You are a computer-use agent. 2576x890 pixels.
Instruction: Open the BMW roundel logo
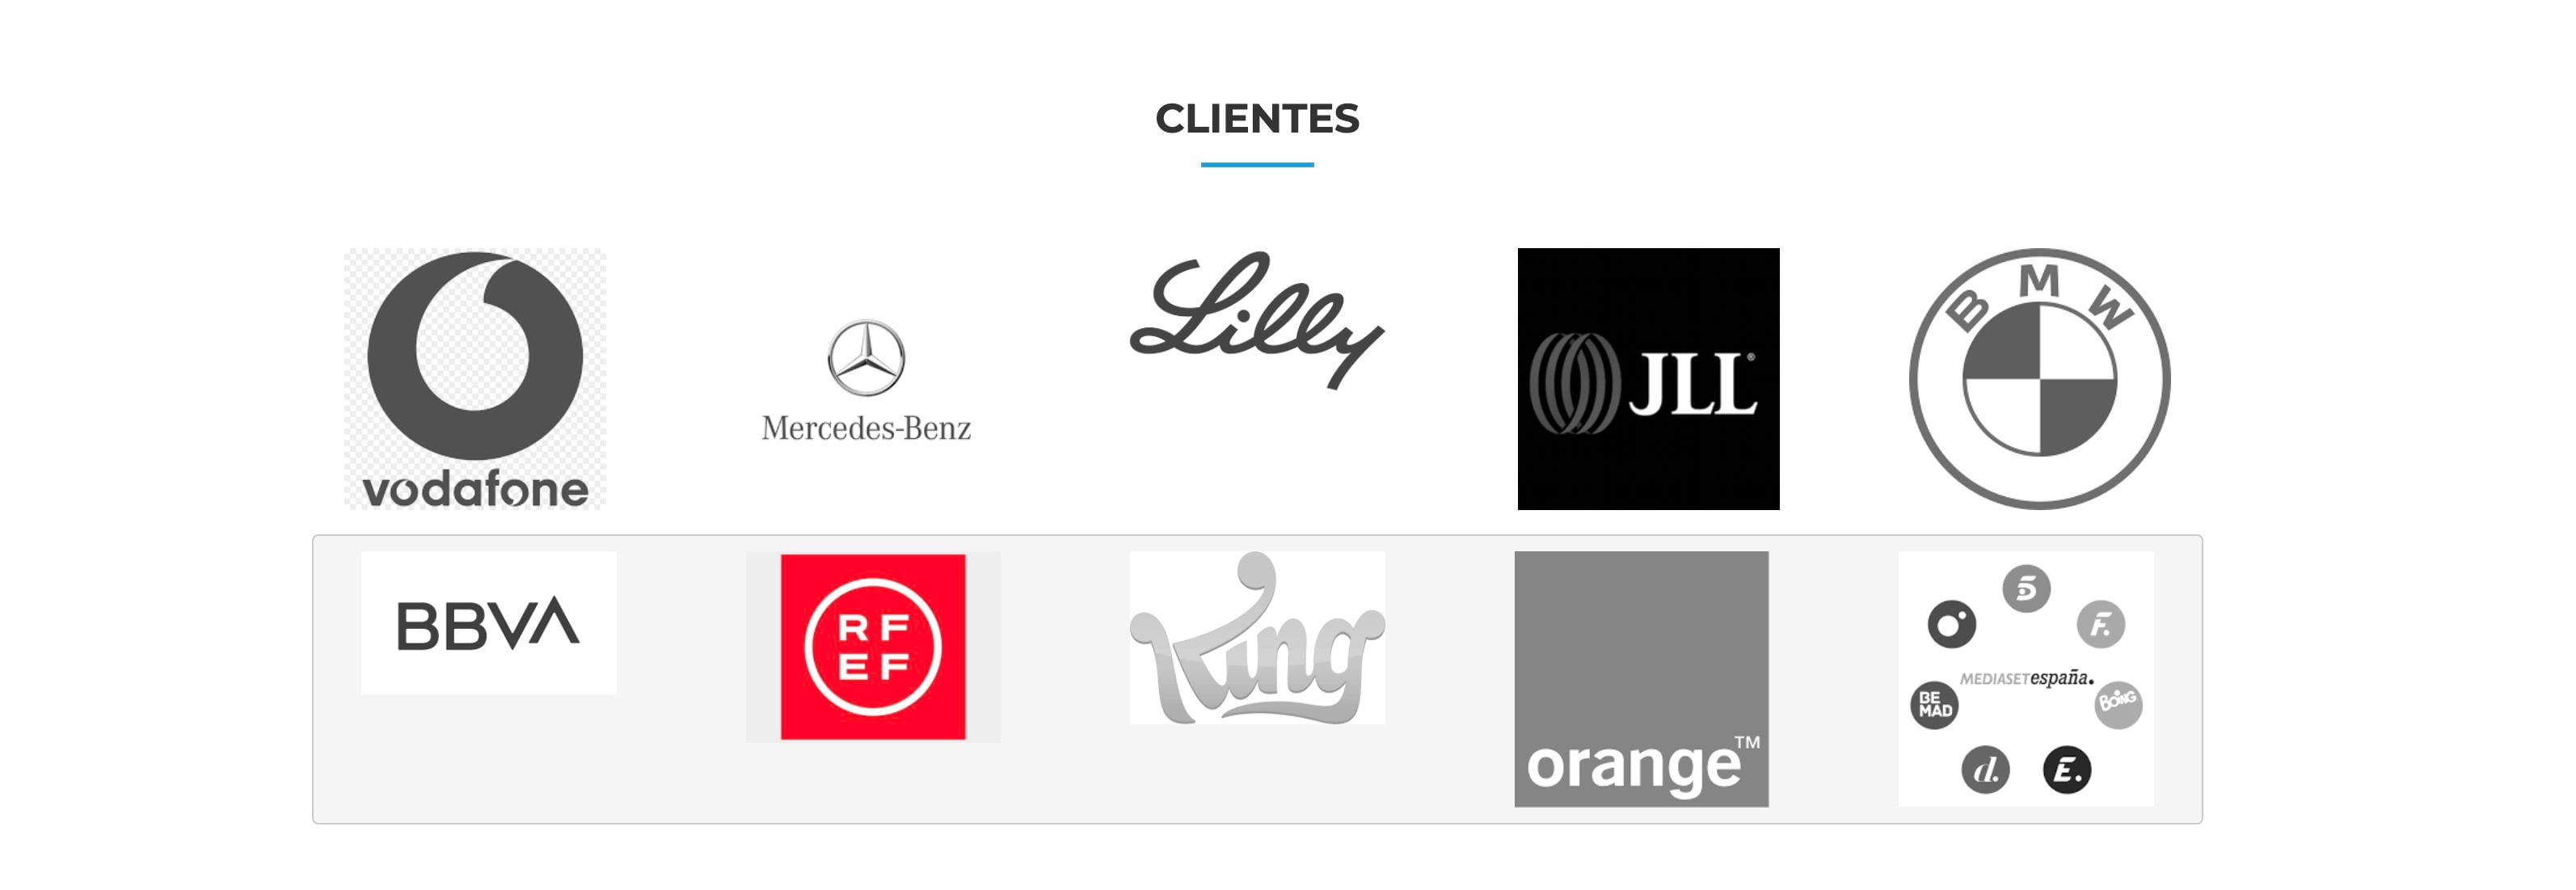pyautogui.click(x=2040, y=379)
